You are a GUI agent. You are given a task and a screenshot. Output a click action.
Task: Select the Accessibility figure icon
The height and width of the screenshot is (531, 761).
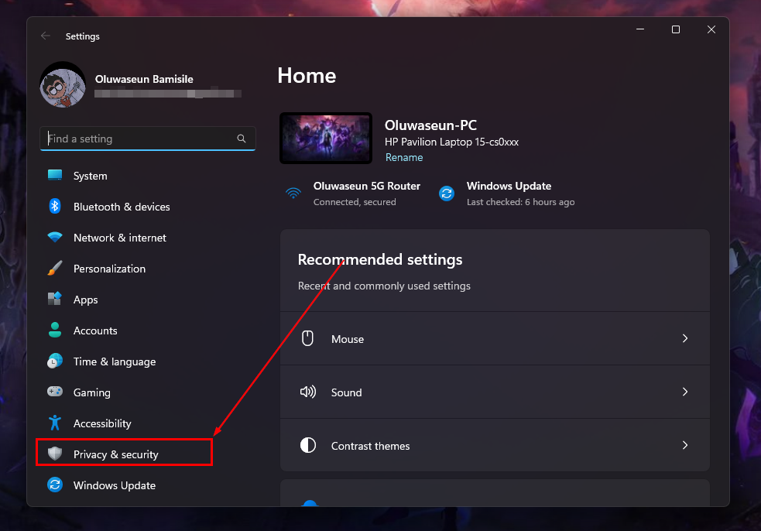(55, 423)
